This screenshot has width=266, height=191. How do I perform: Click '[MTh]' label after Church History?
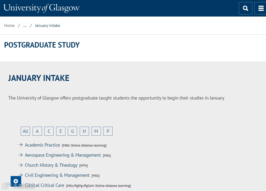[84, 166]
